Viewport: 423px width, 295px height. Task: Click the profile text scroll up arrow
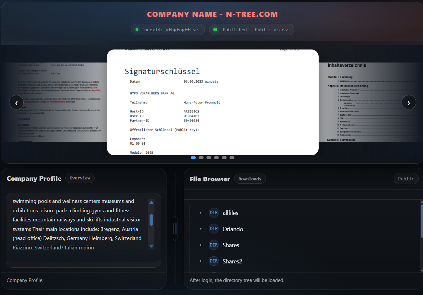click(x=151, y=203)
